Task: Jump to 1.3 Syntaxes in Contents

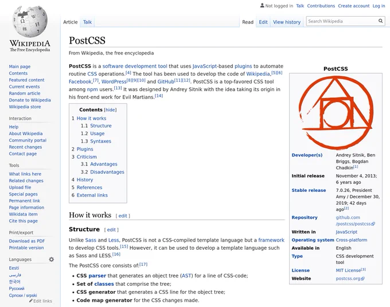Action: click(x=100, y=141)
